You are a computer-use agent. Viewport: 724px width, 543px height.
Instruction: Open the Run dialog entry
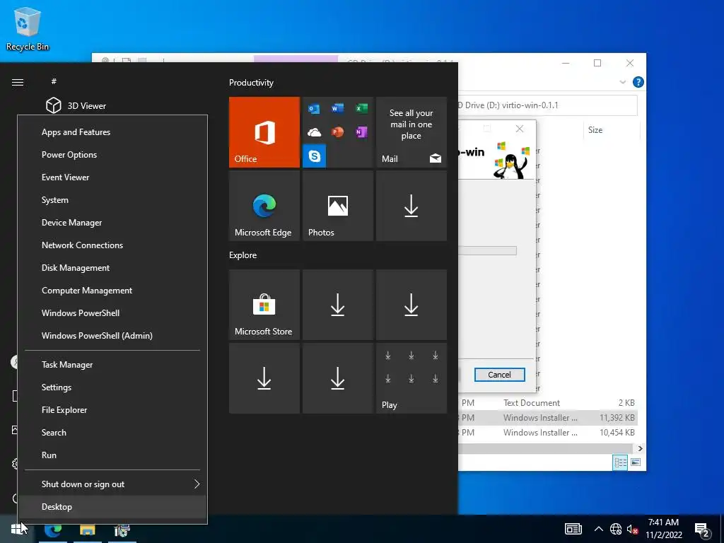click(112, 455)
